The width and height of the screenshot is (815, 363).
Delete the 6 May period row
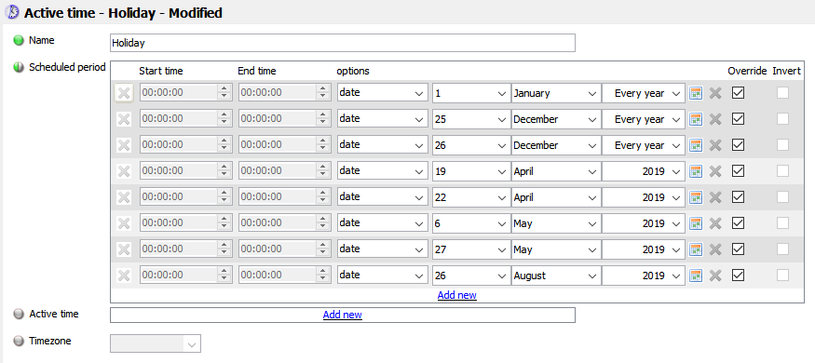click(124, 223)
